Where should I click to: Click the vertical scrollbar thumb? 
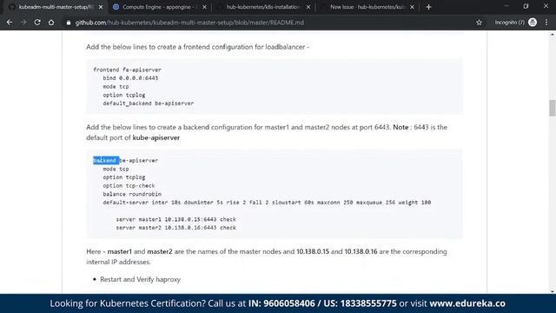pos(553,108)
